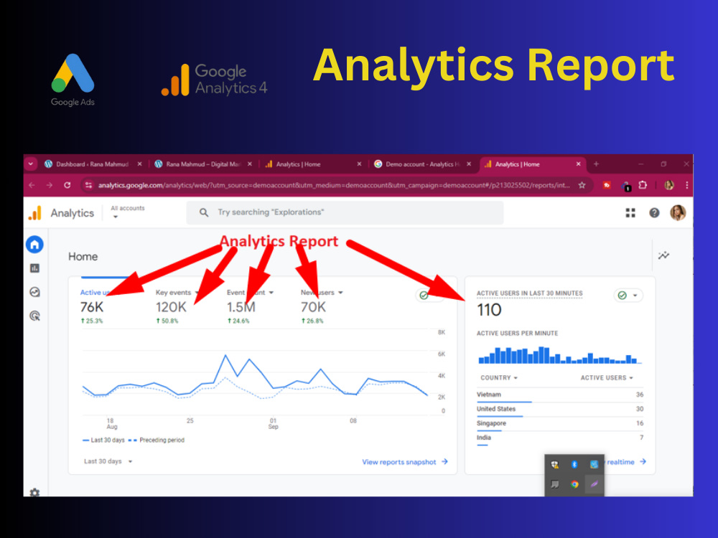718x538 pixels.
Task: Switch to Demo account - Analytics tab
Action: [x=421, y=164]
